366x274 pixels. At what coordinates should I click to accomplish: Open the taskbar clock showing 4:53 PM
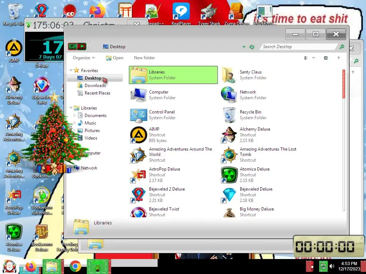tap(349, 266)
